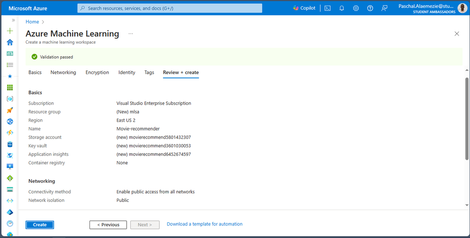Select the Review + create tab
Viewport: 470px width, 238px height.
181,73
